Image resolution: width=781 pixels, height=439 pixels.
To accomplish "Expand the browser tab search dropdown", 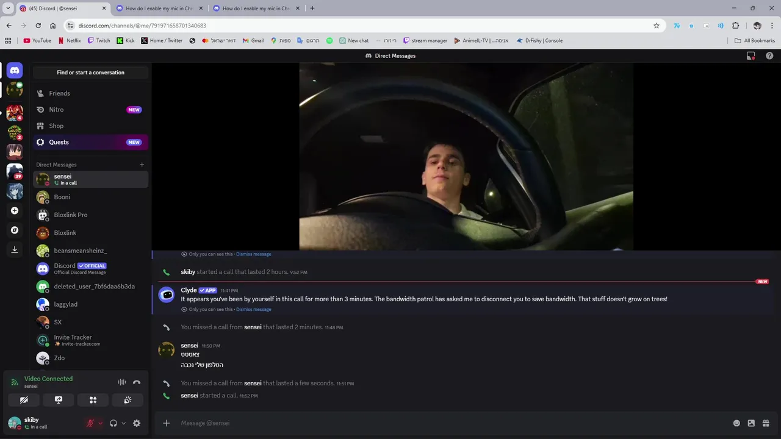I will tap(8, 8).
